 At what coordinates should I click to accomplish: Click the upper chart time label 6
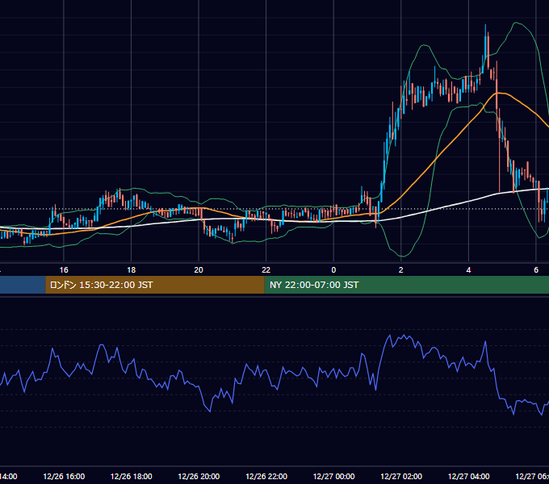tap(536, 269)
